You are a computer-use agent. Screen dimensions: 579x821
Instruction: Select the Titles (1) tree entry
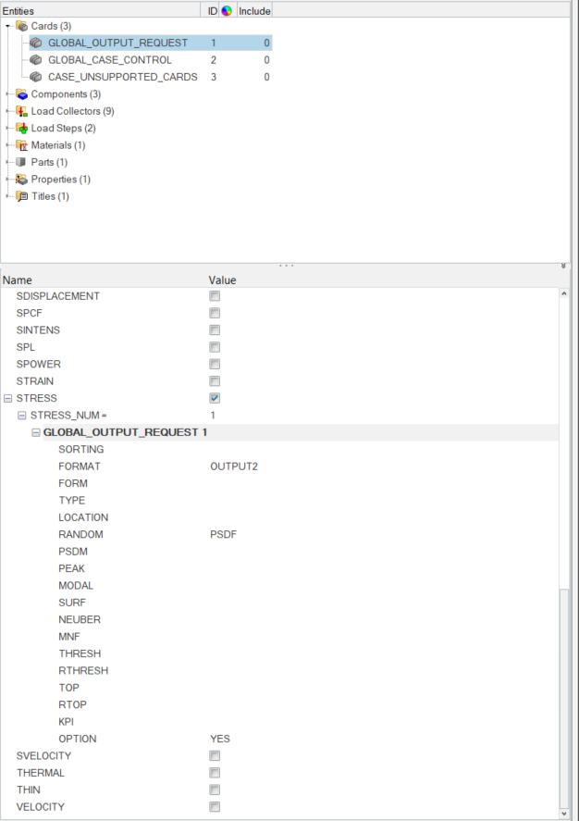50,196
